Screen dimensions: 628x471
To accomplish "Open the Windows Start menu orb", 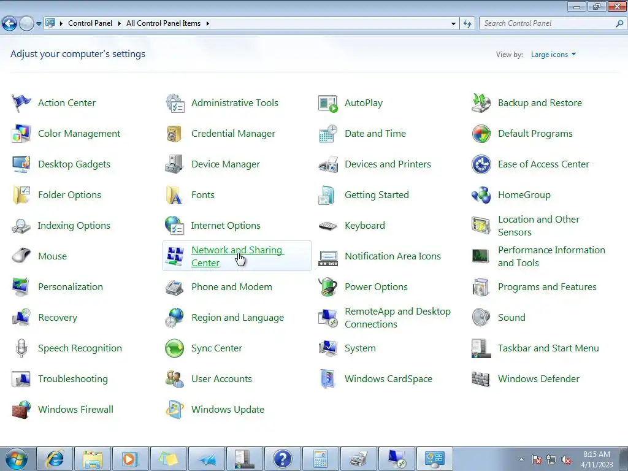I will tap(16, 459).
